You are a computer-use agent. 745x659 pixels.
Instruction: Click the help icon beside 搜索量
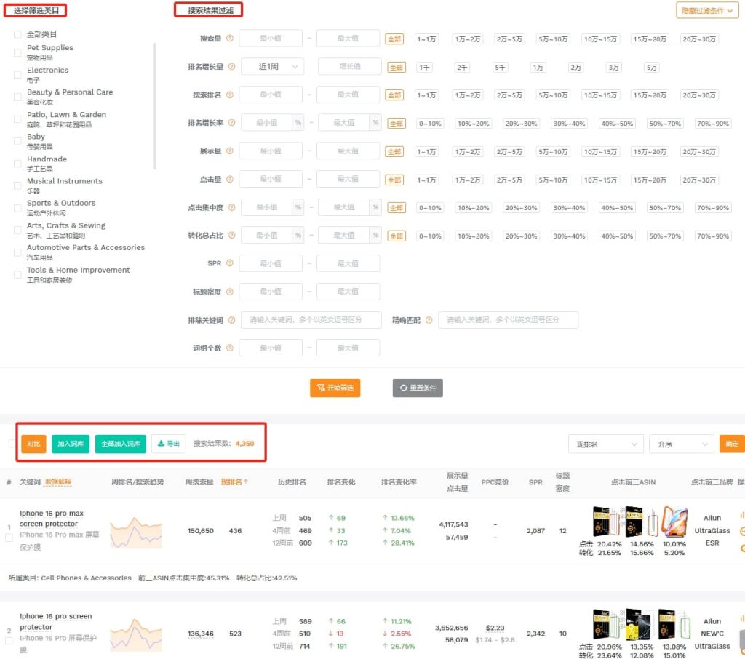pos(230,39)
